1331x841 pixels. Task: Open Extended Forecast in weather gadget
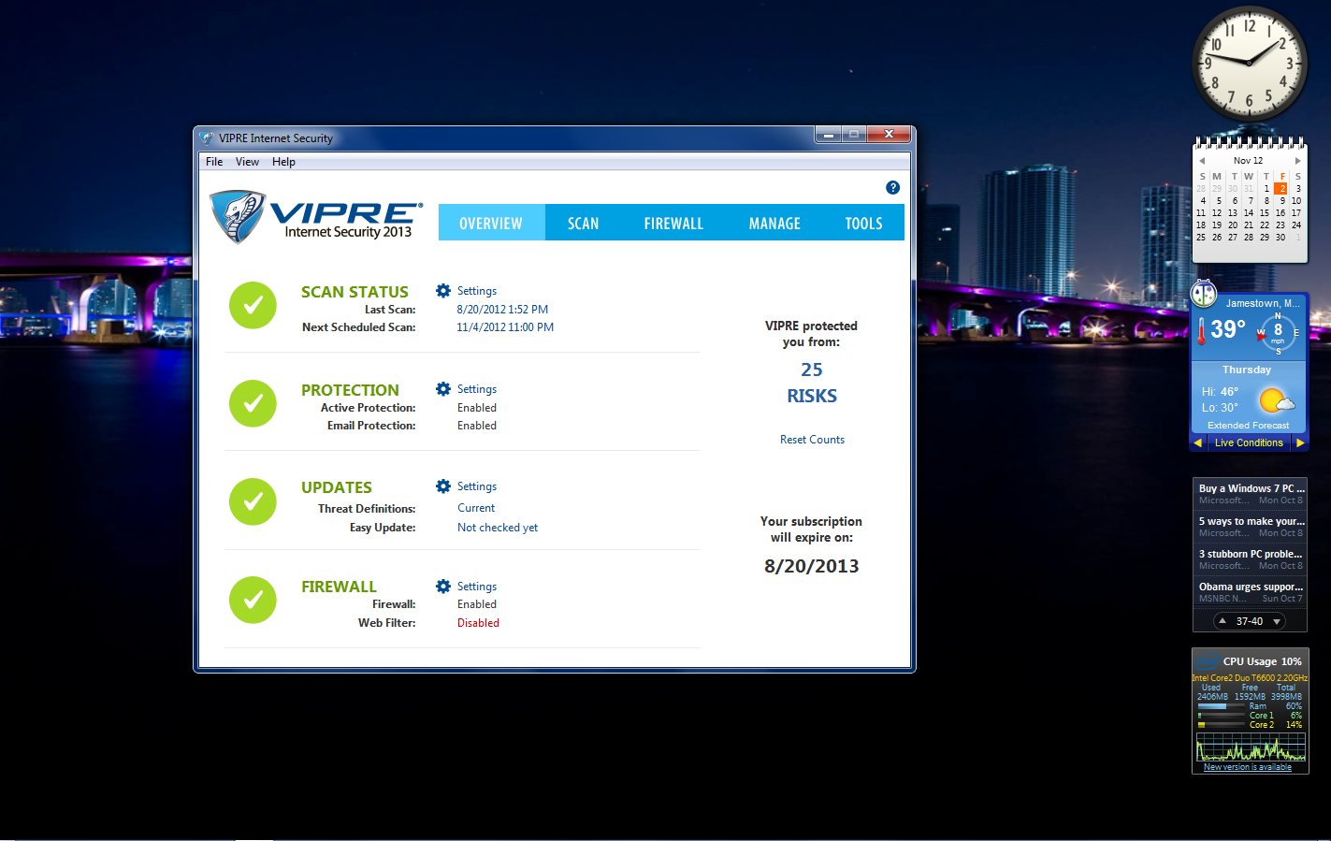(x=1248, y=426)
